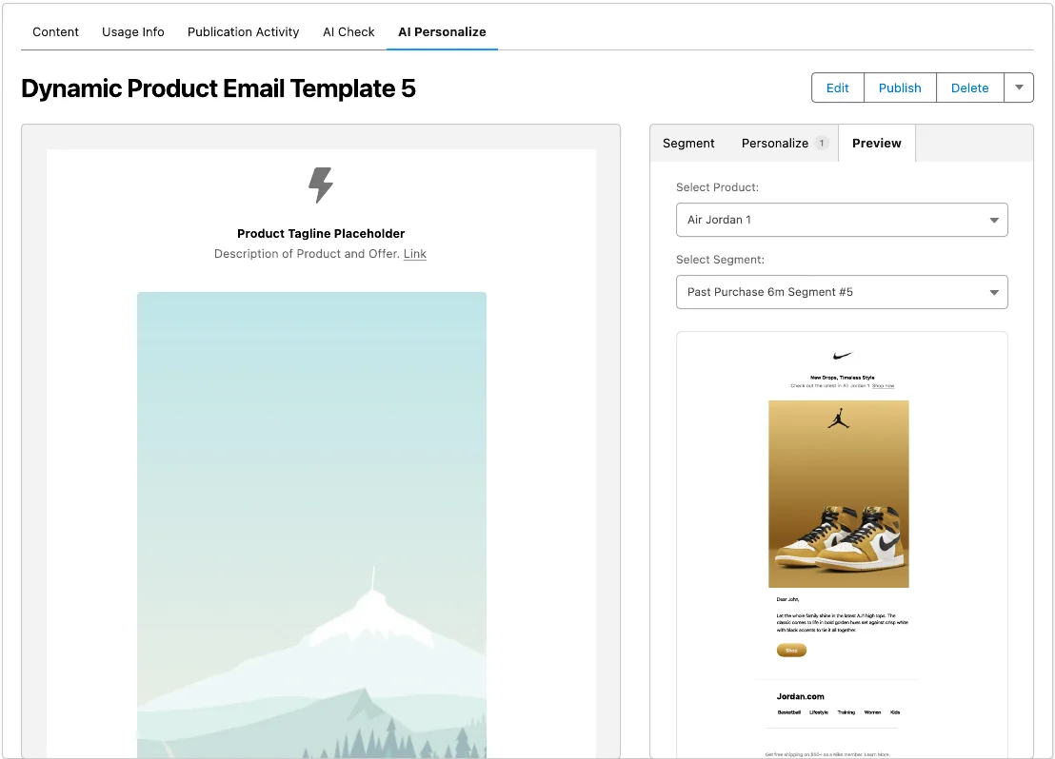Click the mountain placeholder image

pyautogui.click(x=311, y=524)
